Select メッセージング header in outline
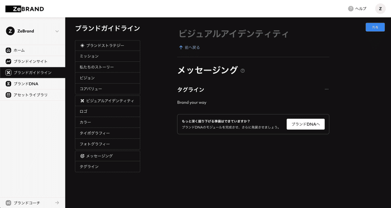Screen dimensions: 391x208 click(x=108, y=156)
